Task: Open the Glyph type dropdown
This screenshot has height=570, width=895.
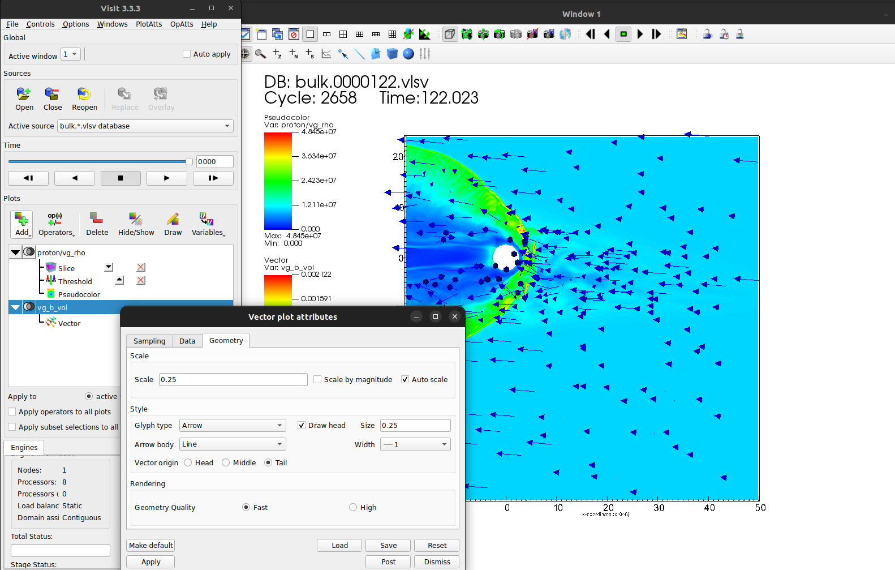Action: 233,426
